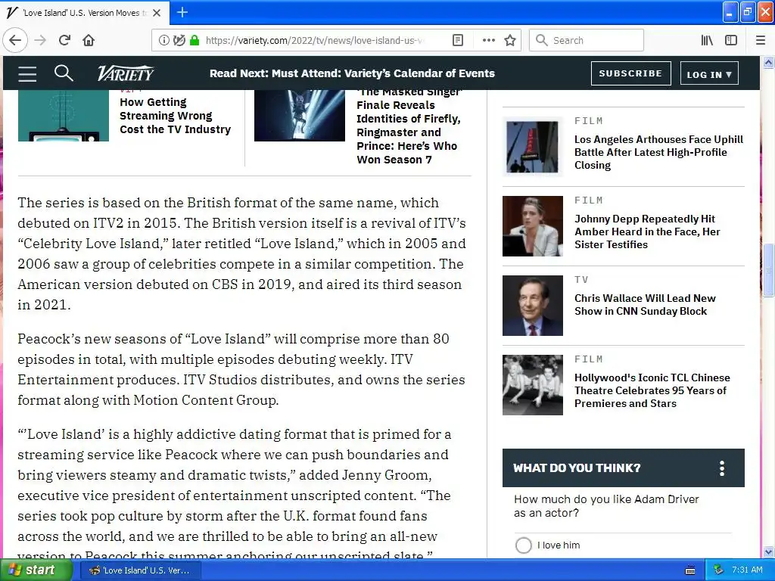Open Read Next: Variety's Calendar of Events
The height and width of the screenshot is (581, 775).
click(352, 73)
